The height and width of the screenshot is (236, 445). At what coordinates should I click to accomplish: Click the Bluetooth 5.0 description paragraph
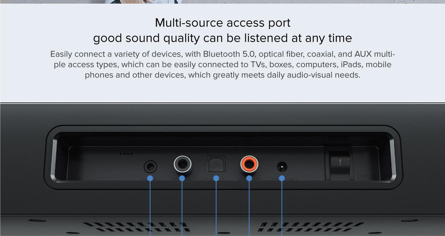222,65
